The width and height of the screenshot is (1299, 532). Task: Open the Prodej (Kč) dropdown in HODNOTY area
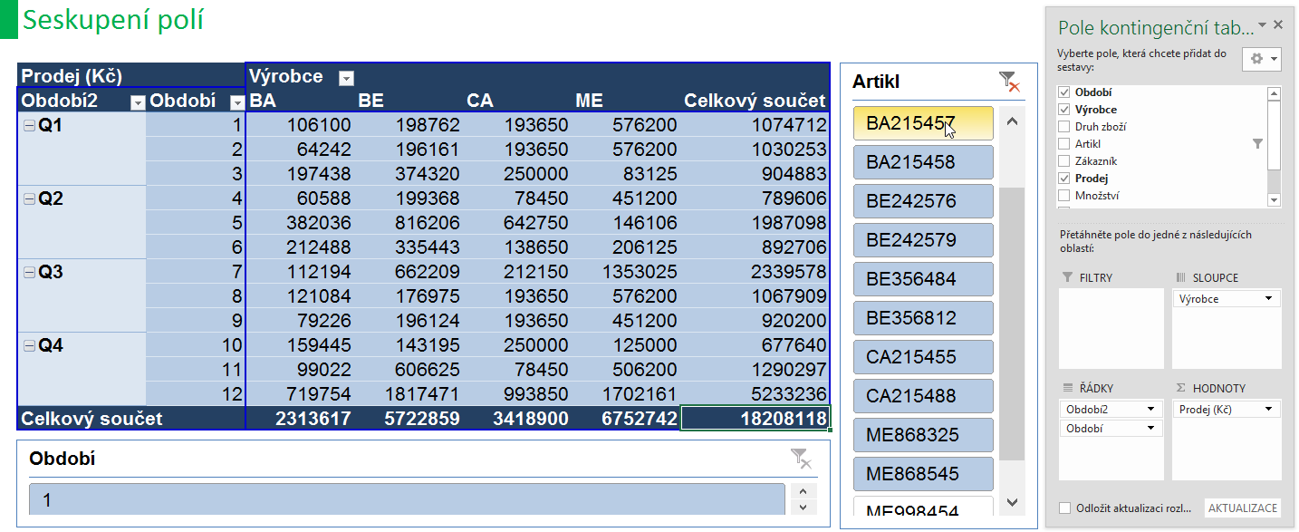click(1268, 410)
